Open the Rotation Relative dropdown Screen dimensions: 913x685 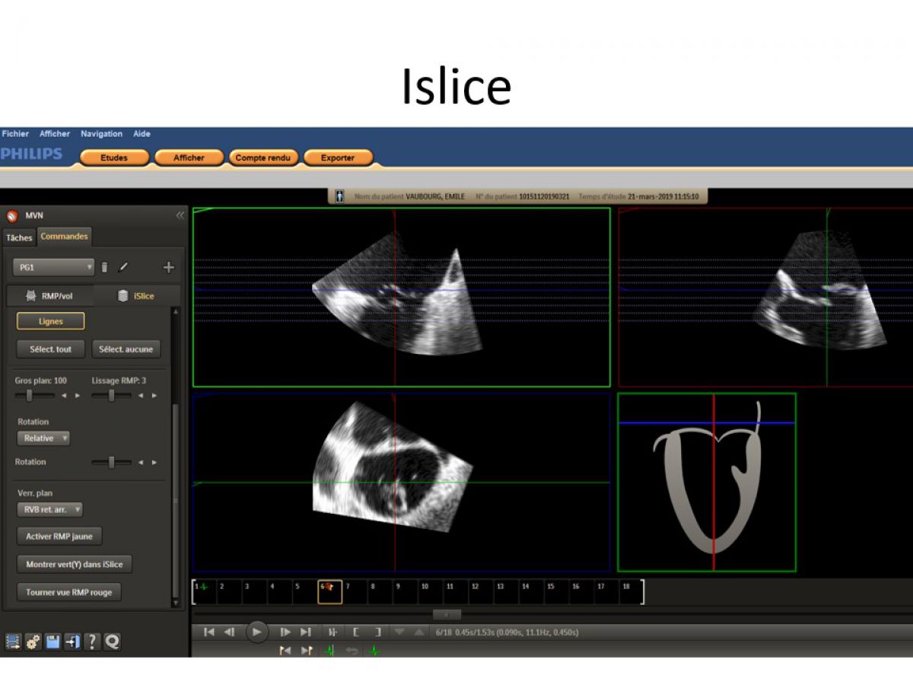pyautogui.click(x=43, y=438)
